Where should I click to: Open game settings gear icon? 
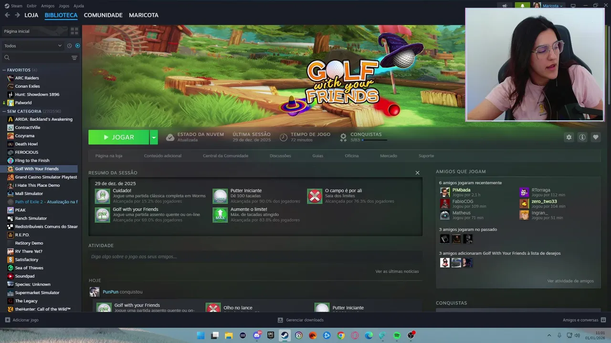coord(569,137)
